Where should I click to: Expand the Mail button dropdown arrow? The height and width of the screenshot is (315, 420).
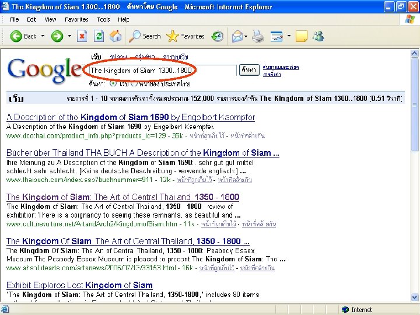tap(246, 36)
